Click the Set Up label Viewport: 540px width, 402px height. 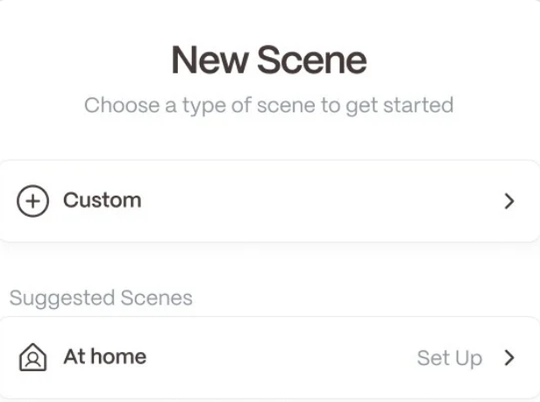click(x=450, y=359)
